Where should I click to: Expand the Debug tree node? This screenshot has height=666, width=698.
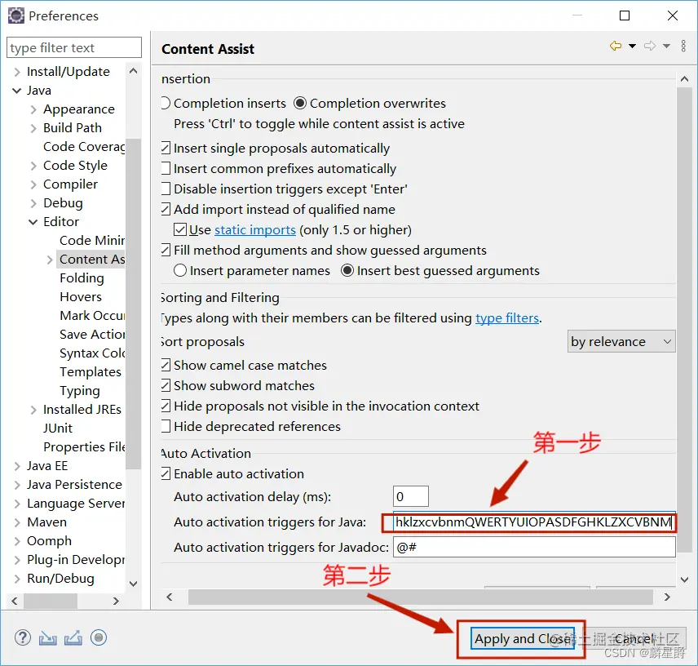point(33,203)
